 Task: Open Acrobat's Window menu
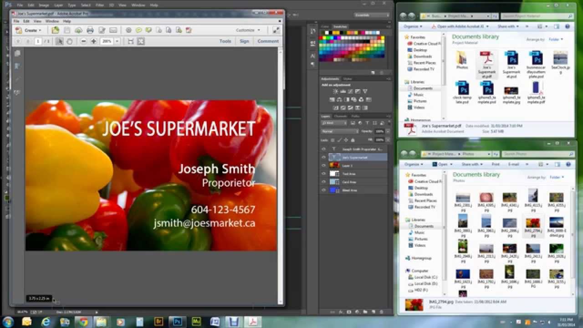(52, 21)
